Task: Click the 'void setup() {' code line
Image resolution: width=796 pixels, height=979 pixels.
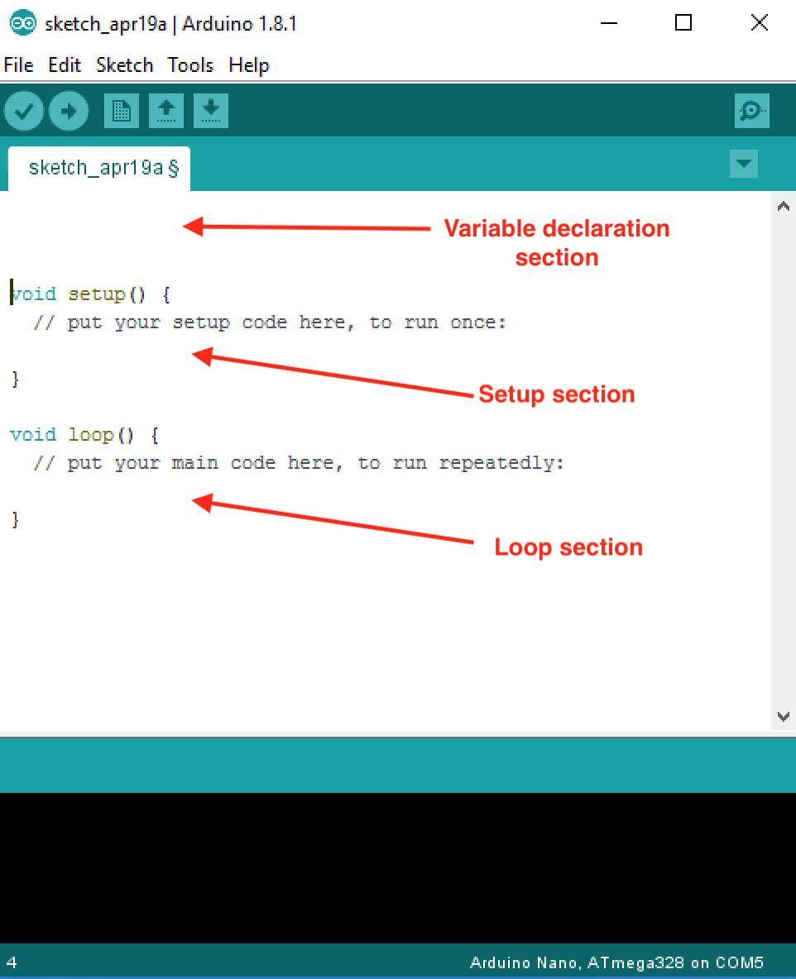Action: [90, 294]
